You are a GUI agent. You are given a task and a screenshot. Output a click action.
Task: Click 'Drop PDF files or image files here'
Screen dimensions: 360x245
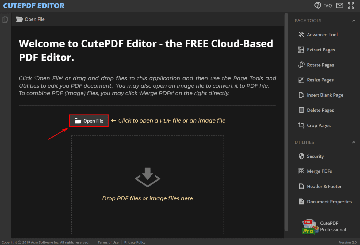coord(147,198)
